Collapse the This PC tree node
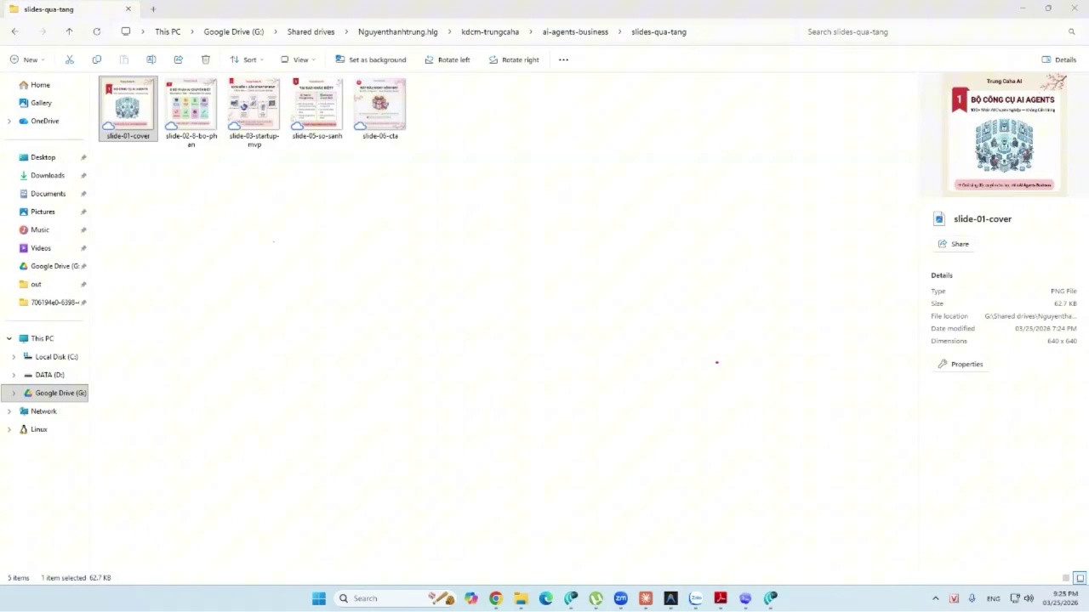Screen dimensions: 1089x612 pyautogui.click(x=9, y=338)
